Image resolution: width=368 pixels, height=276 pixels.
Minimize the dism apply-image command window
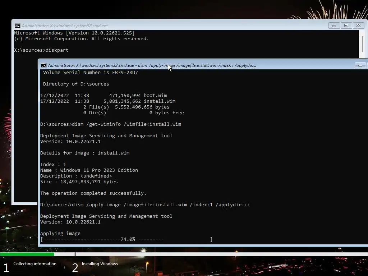(360, 65)
